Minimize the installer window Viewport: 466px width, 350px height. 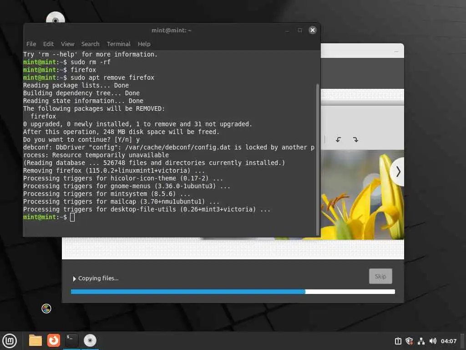click(396, 52)
